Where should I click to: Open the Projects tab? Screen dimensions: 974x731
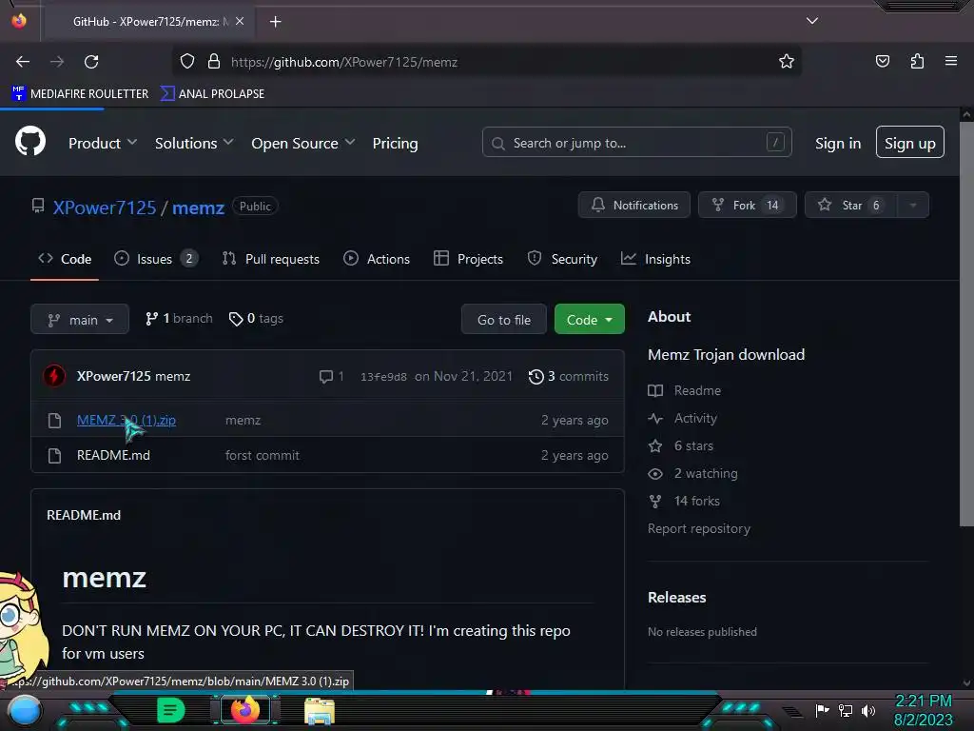pyautogui.click(x=468, y=259)
